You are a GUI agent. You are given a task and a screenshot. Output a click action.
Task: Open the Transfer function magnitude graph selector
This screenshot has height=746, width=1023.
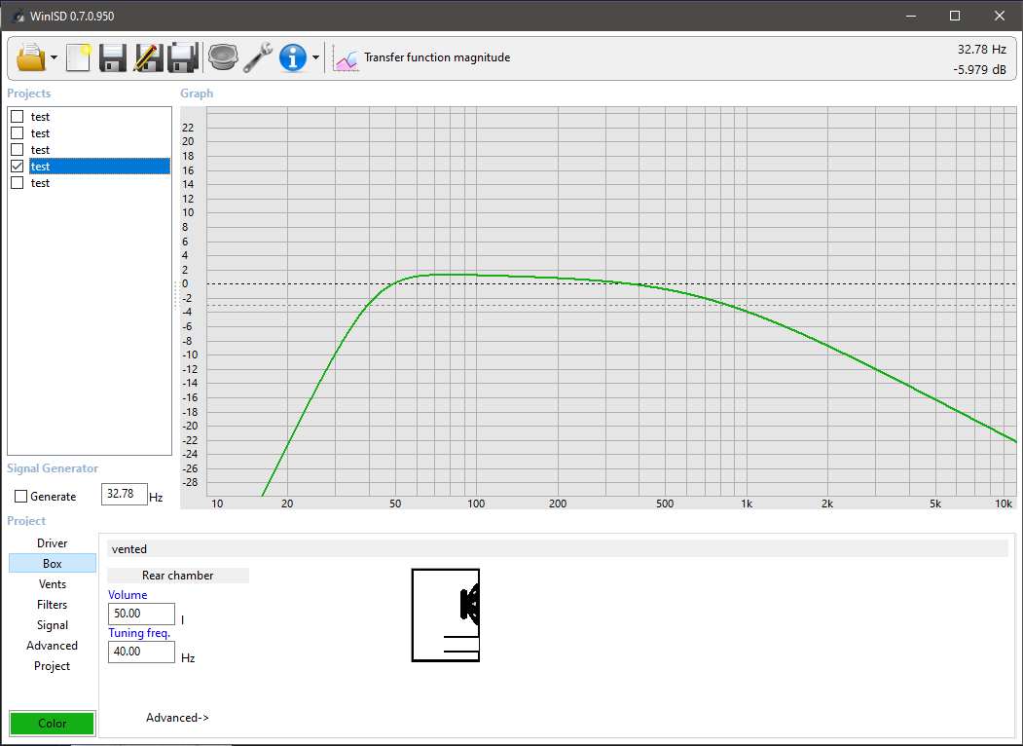(x=437, y=57)
